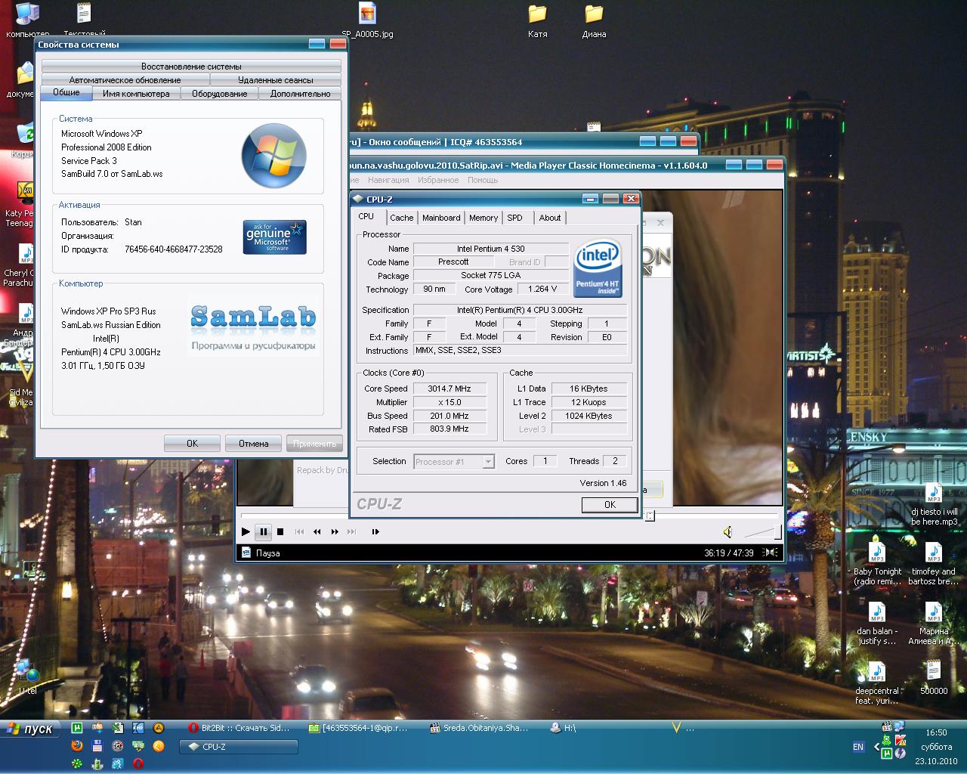Click the seek bar thumb in Media Player
Viewport: 967px width, 774px height.
click(649, 515)
